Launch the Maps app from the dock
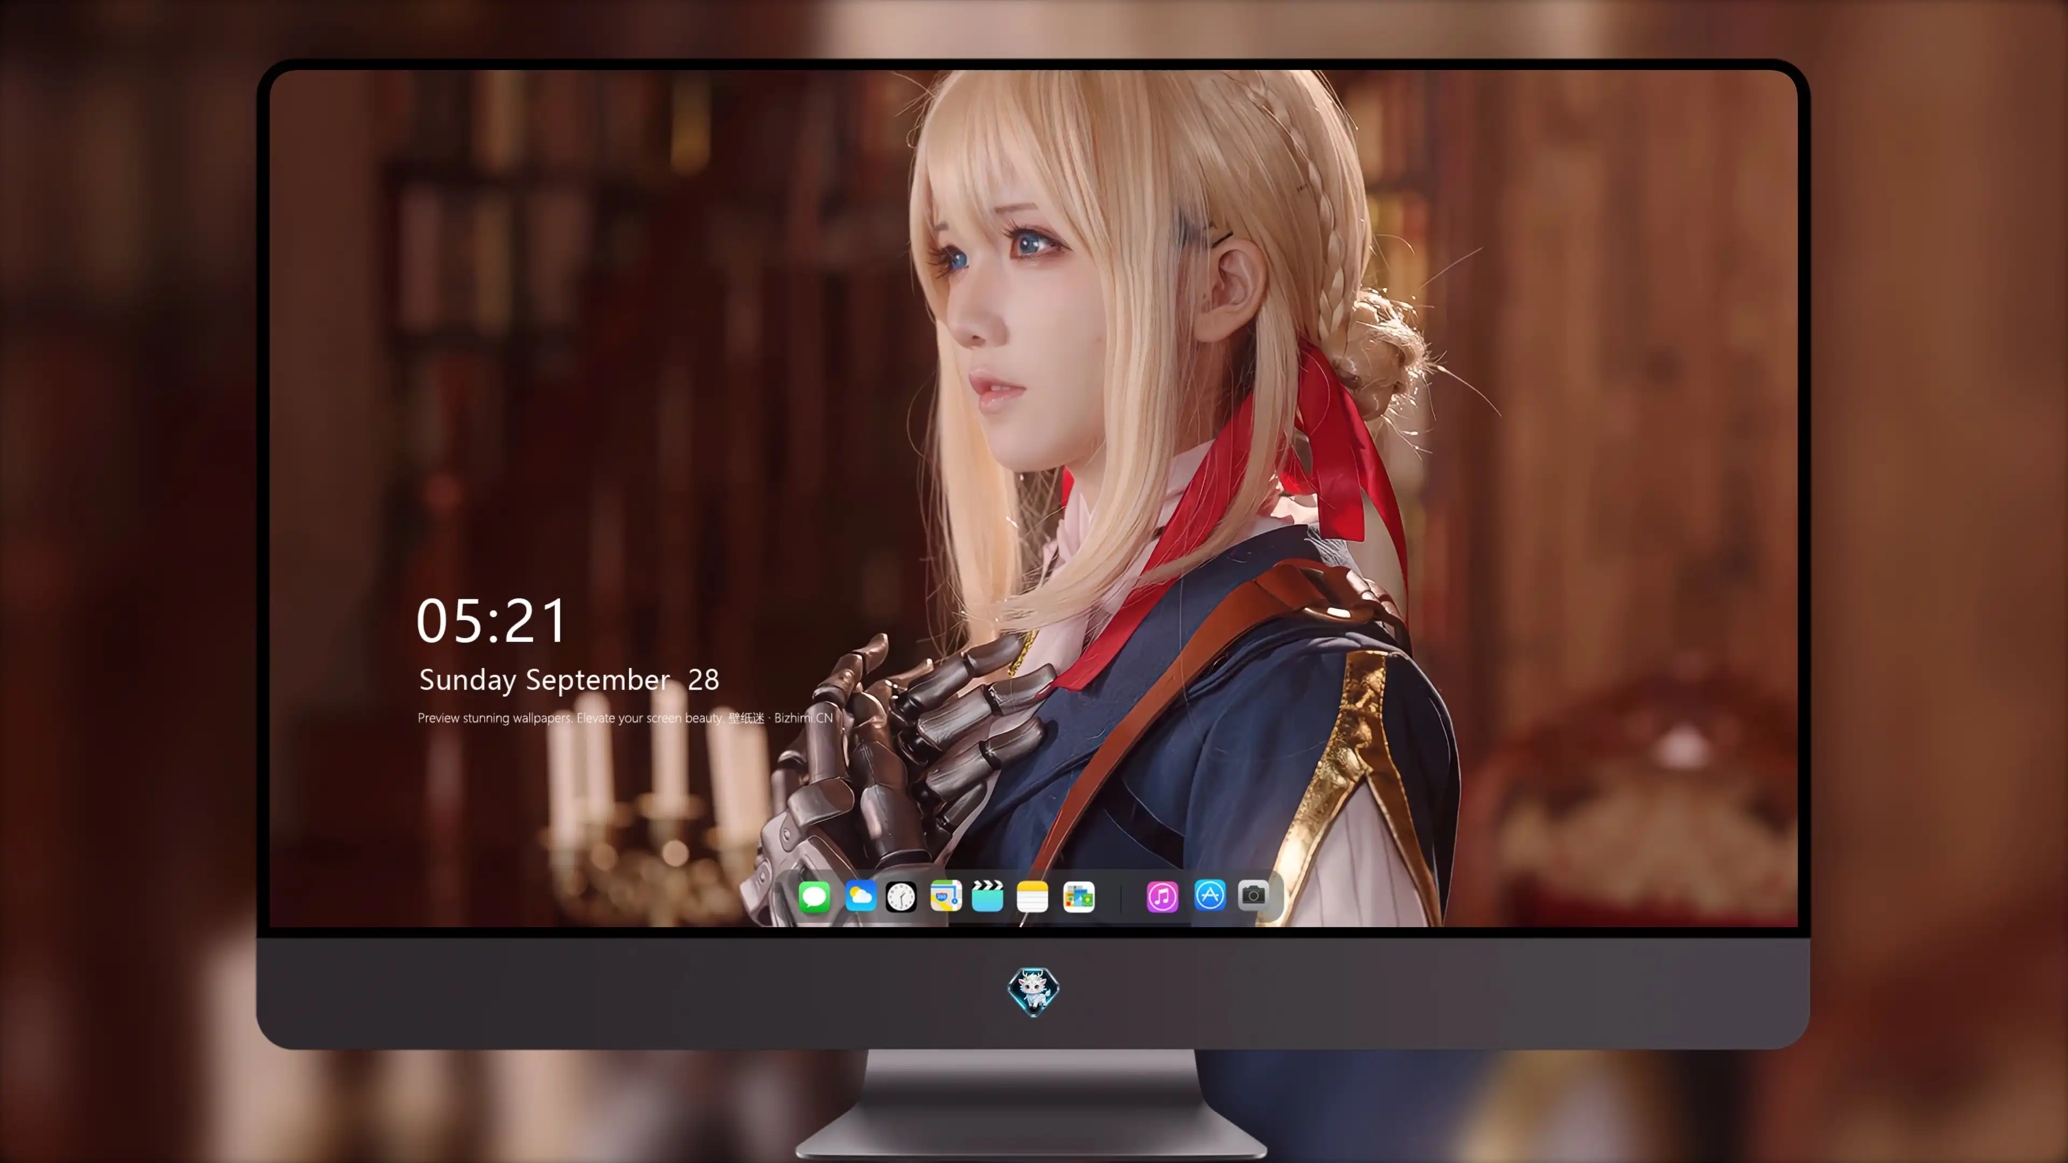 coord(946,896)
